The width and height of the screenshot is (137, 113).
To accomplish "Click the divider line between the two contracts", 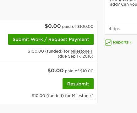I will tap(49, 61).
